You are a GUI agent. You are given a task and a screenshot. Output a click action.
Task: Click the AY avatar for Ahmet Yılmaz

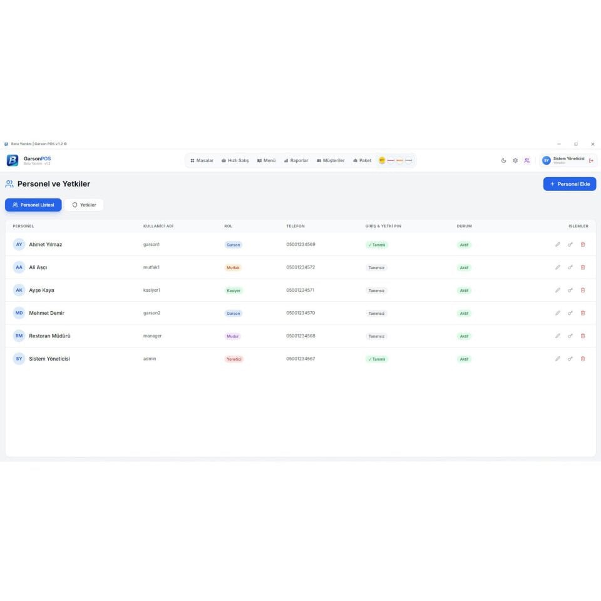pyautogui.click(x=19, y=244)
